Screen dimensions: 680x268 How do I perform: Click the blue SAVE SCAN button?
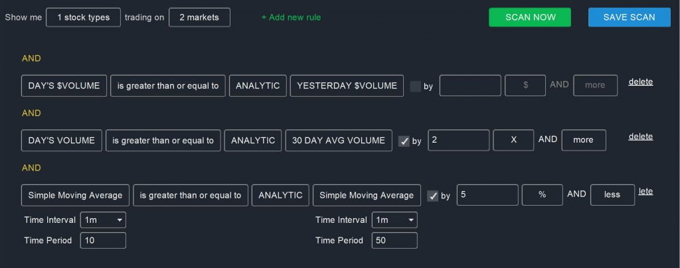[x=630, y=17]
